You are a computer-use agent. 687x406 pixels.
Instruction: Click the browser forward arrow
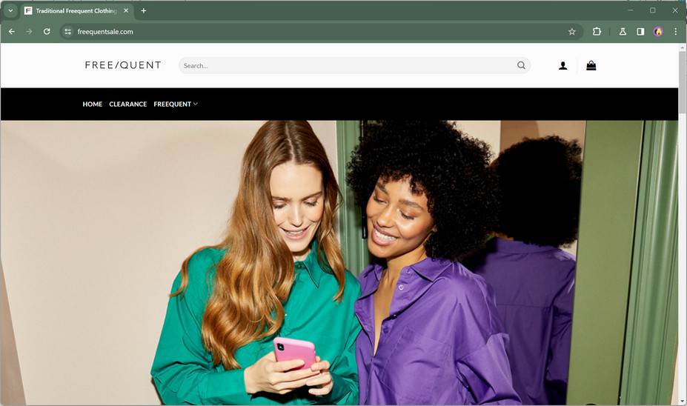(29, 32)
